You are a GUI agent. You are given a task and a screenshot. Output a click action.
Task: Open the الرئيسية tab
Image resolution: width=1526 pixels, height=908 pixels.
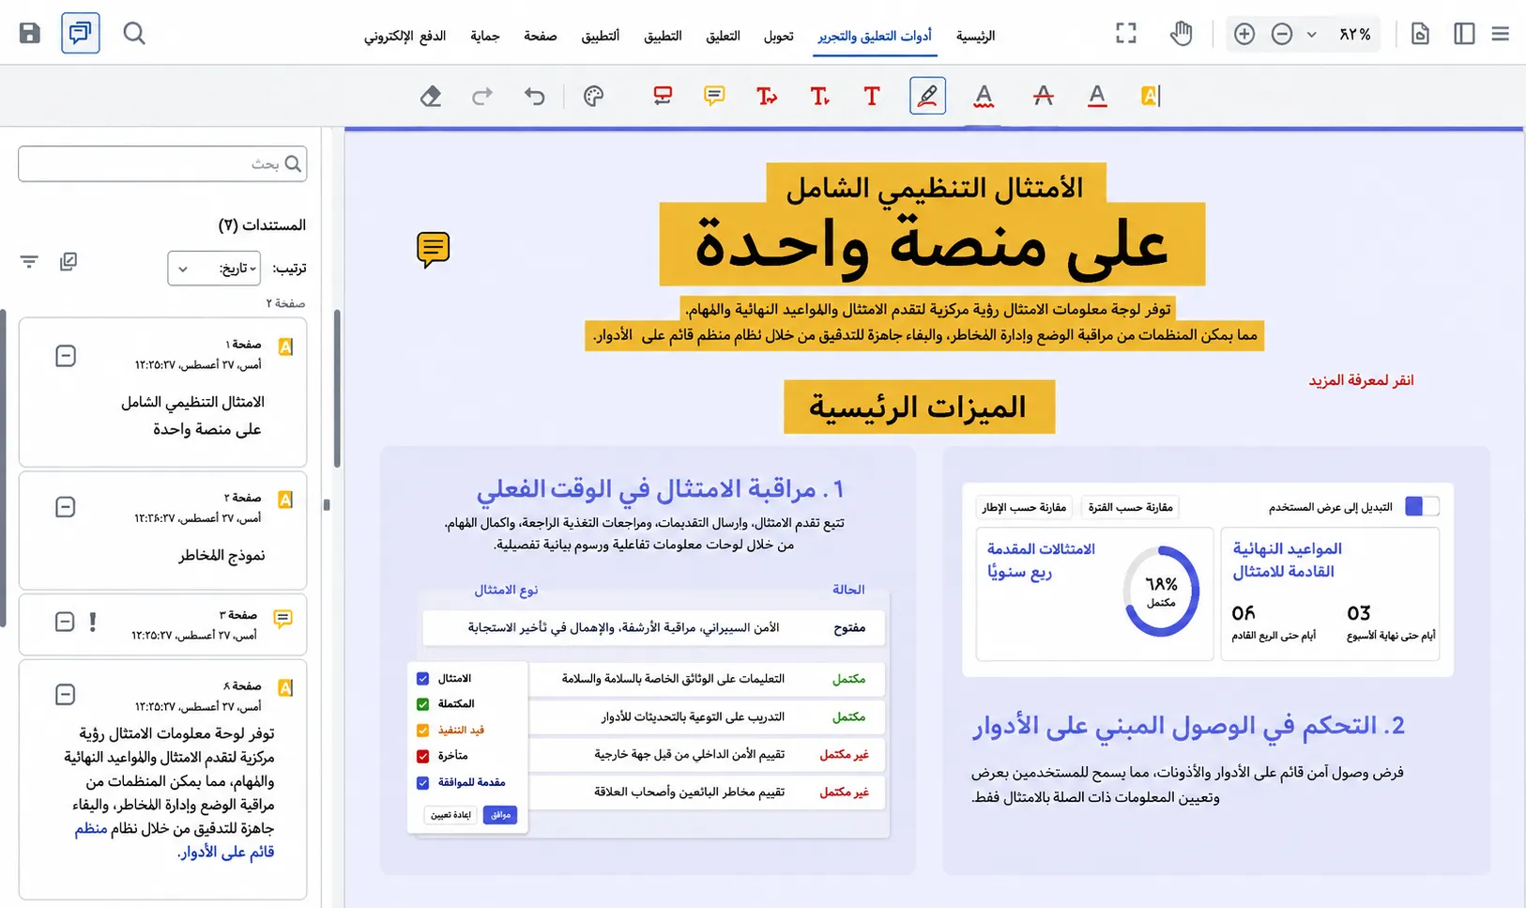coord(975,36)
